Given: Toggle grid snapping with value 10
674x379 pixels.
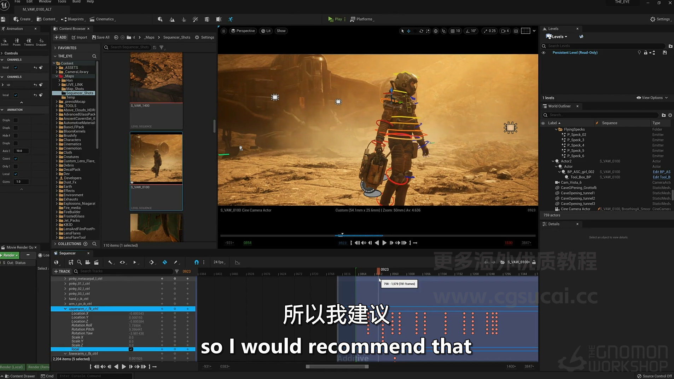Looking at the screenshot, I should pyautogui.click(x=455, y=31).
